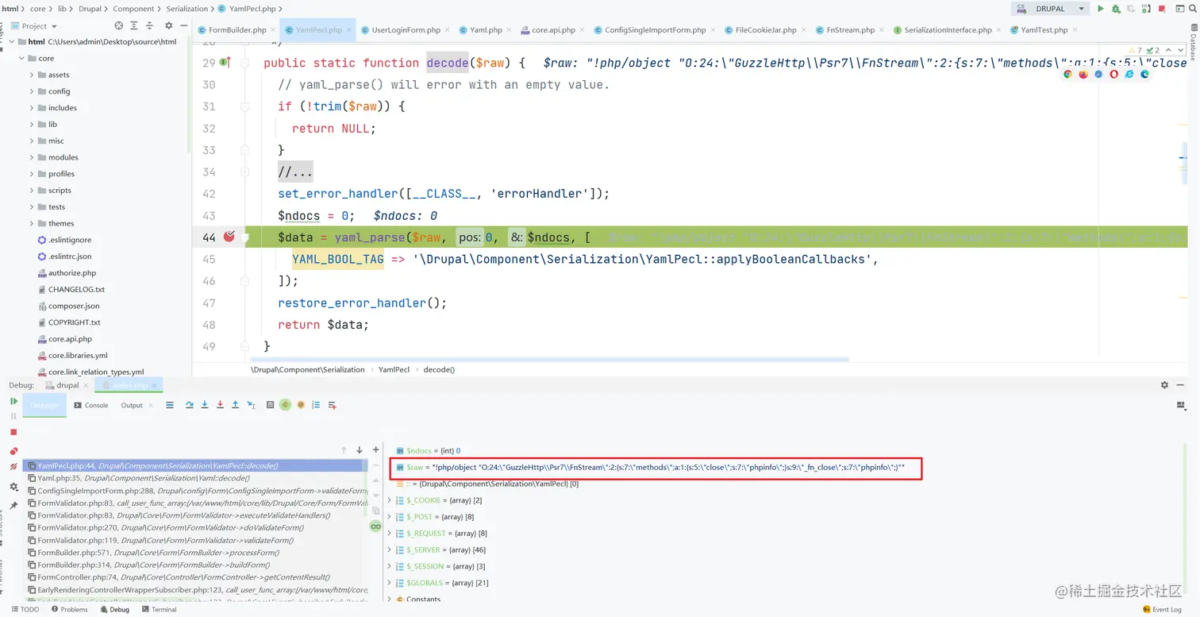The image size is (1200, 617).
Task: Go to next highlighted error arrow
Action: [1180, 50]
